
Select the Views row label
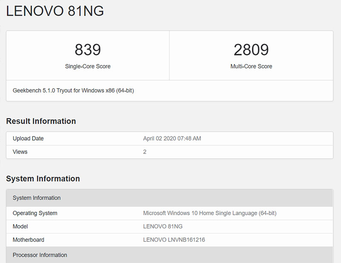pyautogui.click(x=20, y=152)
